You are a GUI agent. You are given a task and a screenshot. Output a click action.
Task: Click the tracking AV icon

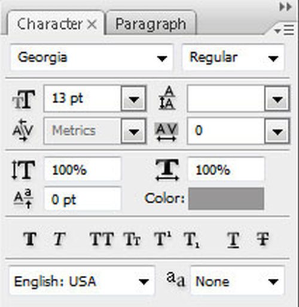[x=166, y=132]
